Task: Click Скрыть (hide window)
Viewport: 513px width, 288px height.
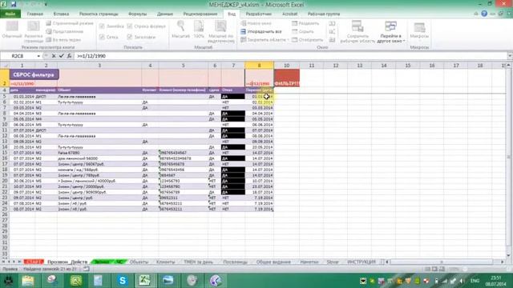Action: tap(303, 32)
